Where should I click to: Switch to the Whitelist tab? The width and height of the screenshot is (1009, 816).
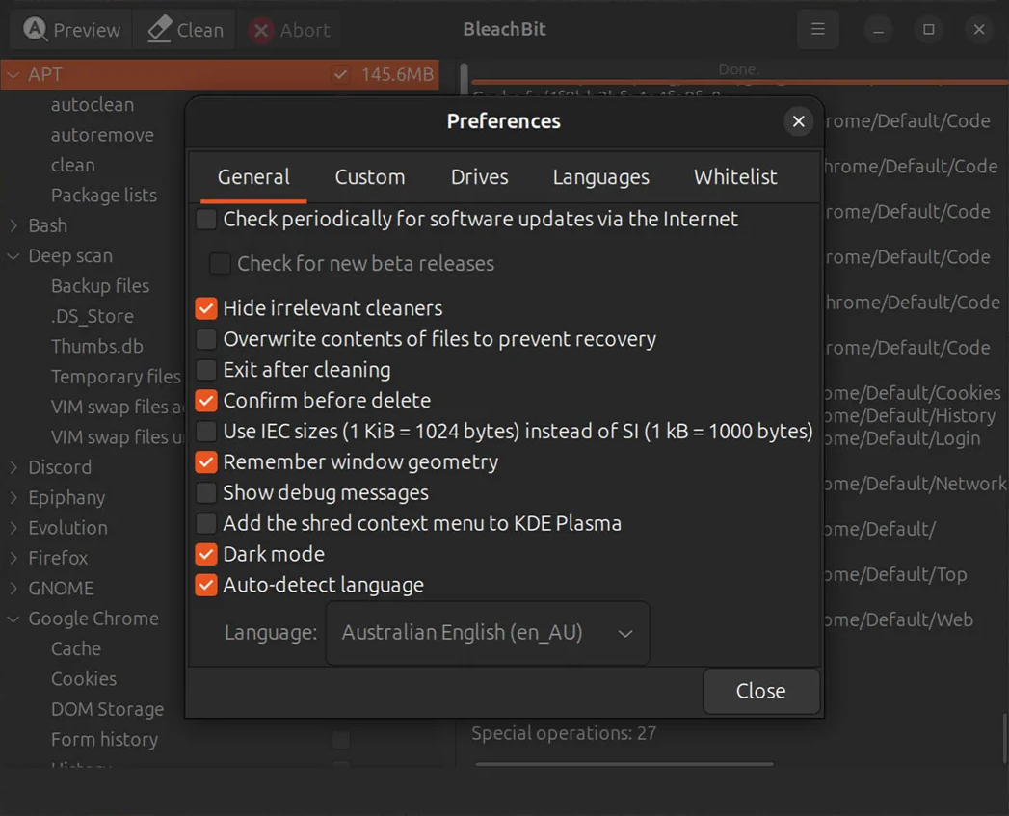point(734,176)
